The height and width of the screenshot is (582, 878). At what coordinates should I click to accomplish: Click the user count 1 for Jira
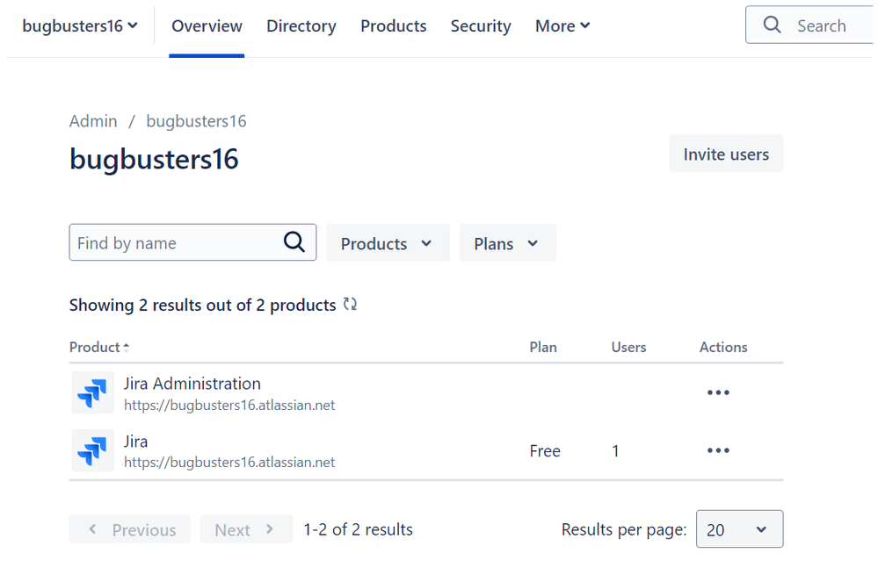615,451
